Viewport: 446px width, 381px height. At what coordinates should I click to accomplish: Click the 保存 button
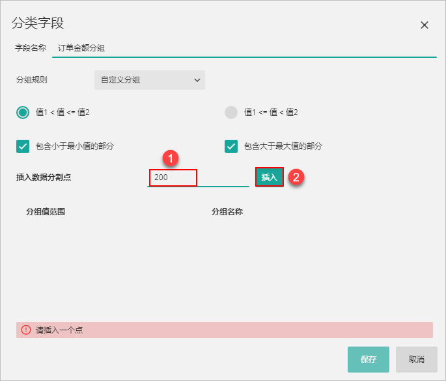point(369,359)
